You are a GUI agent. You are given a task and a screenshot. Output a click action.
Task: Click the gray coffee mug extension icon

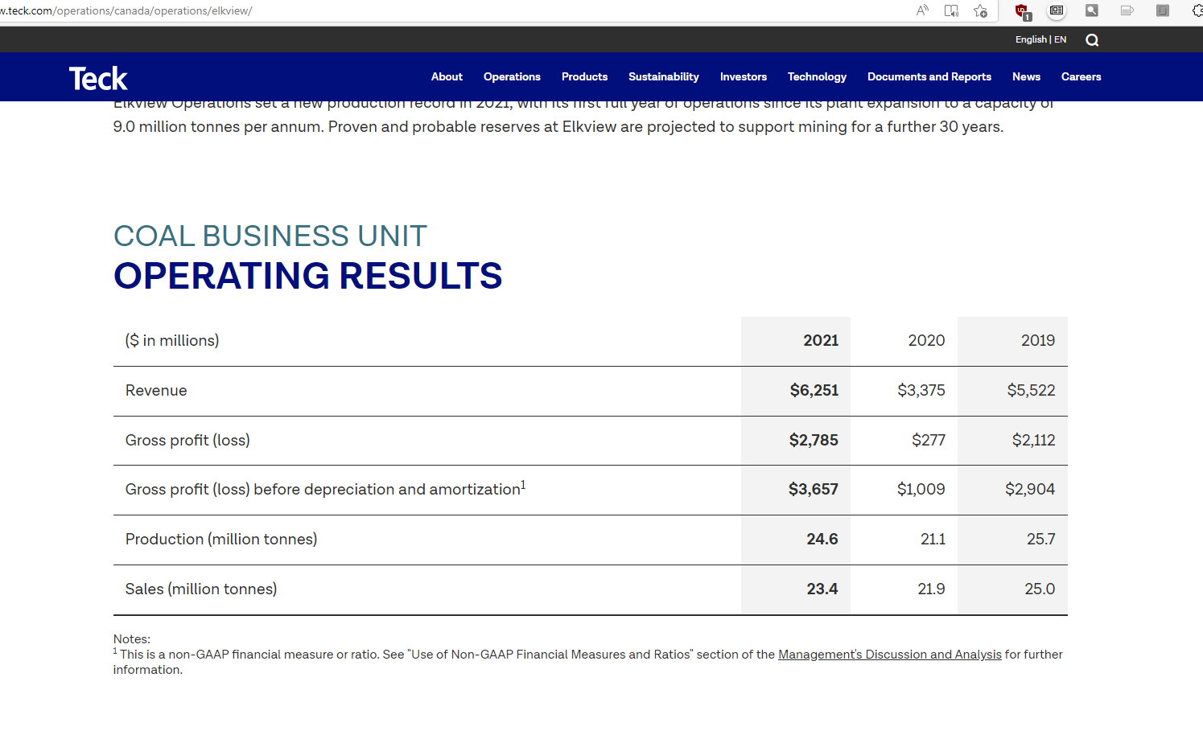pos(1127,10)
